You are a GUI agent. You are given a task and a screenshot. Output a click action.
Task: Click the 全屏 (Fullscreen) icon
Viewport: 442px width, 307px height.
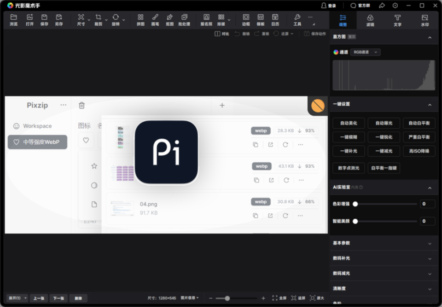(279, 298)
